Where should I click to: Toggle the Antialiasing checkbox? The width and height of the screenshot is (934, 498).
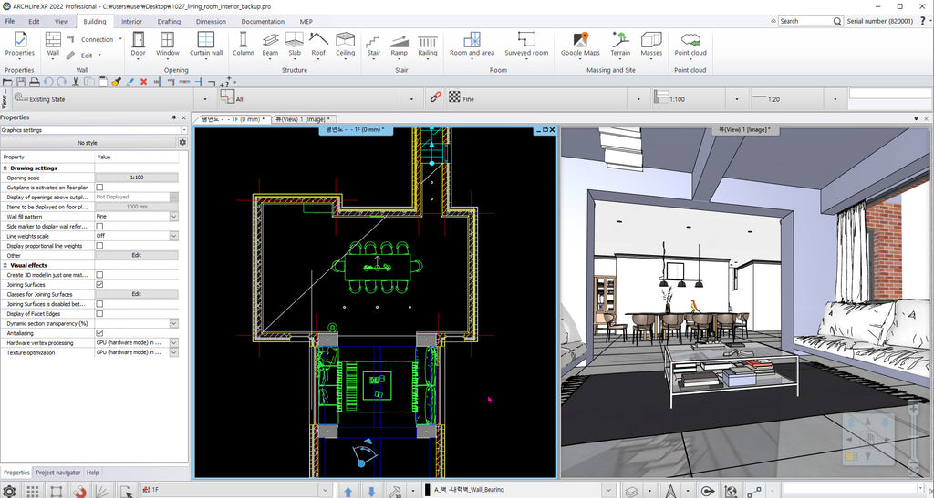click(x=99, y=333)
